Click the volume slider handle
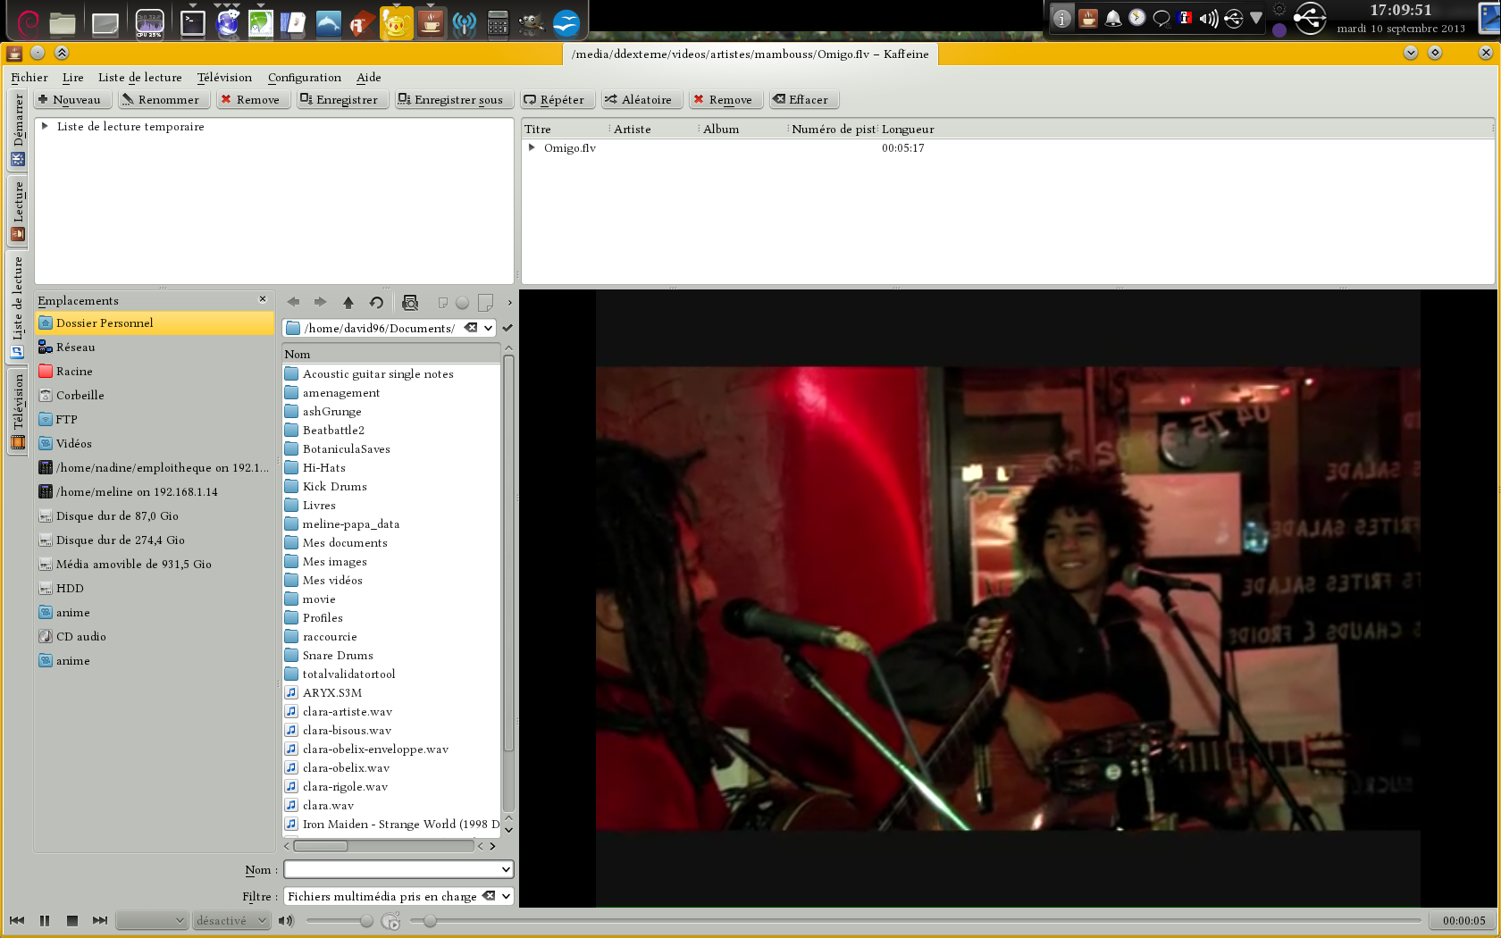This screenshot has width=1501, height=938. tap(366, 920)
